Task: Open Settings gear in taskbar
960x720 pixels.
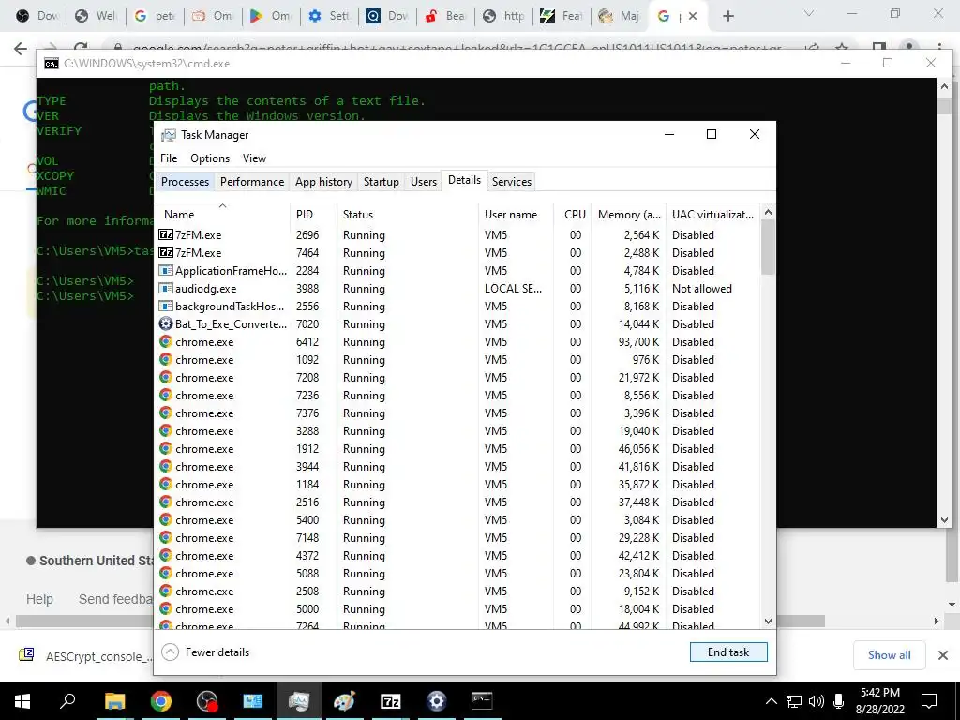Action: (437, 701)
